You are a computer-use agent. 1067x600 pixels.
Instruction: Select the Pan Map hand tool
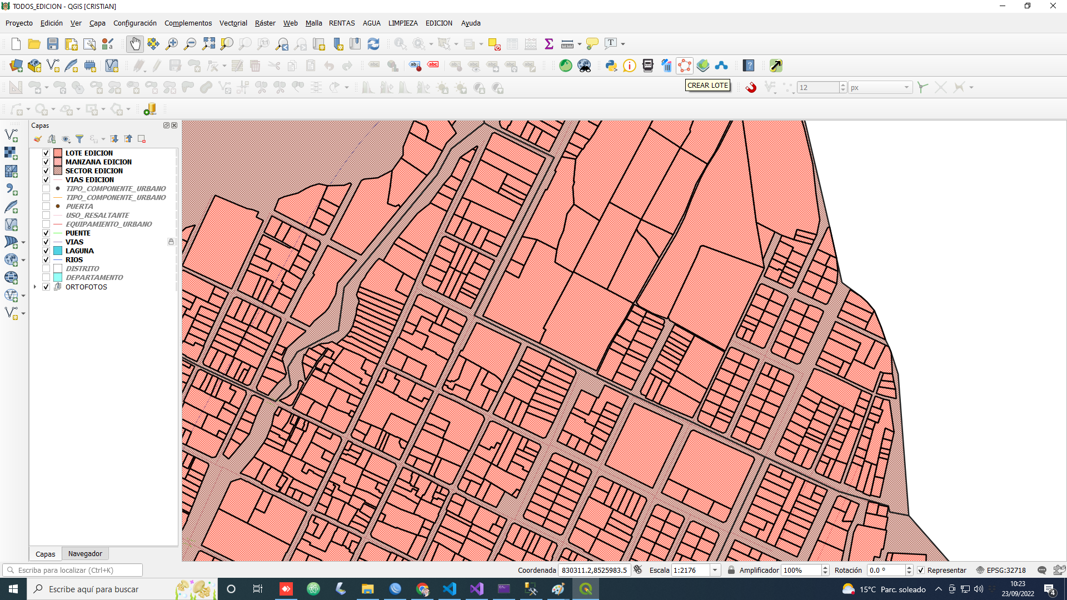pyautogui.click(x=134, y=43)
